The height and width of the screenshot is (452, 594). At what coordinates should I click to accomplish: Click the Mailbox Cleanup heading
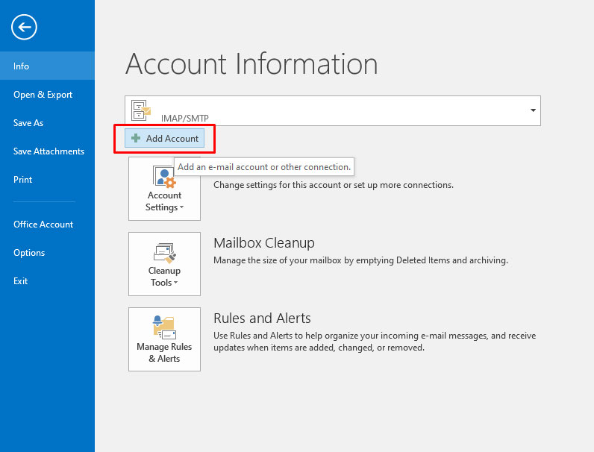pyautogui.click(x=264, y=242)
